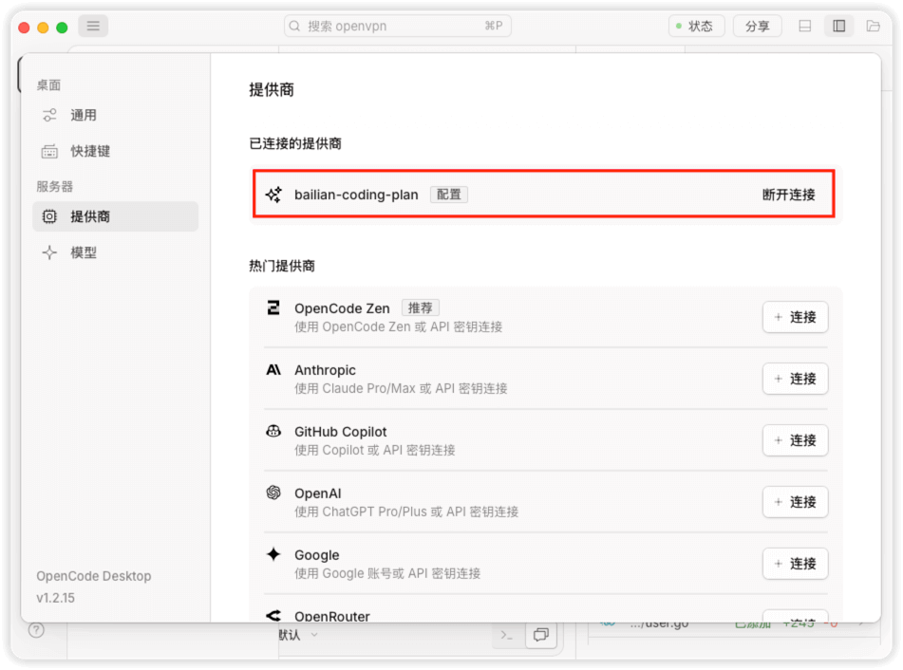Click the search magnifier icon
Image resolution: width=903 pixels, height=670 pixels.
coord(295,26)
